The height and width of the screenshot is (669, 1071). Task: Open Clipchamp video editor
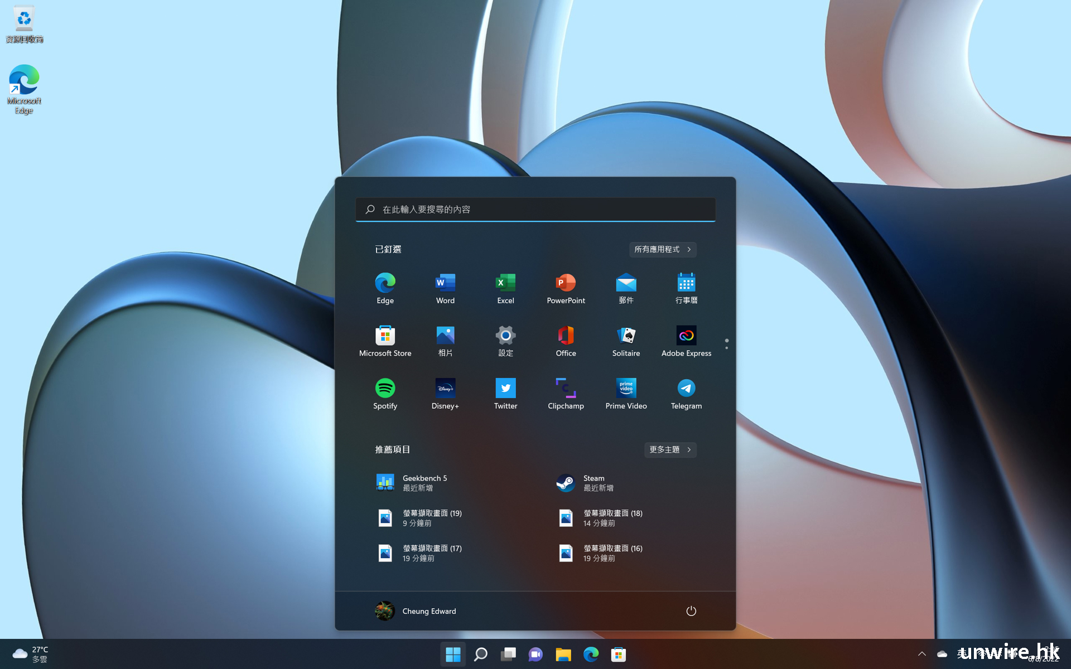coord(566,394)
